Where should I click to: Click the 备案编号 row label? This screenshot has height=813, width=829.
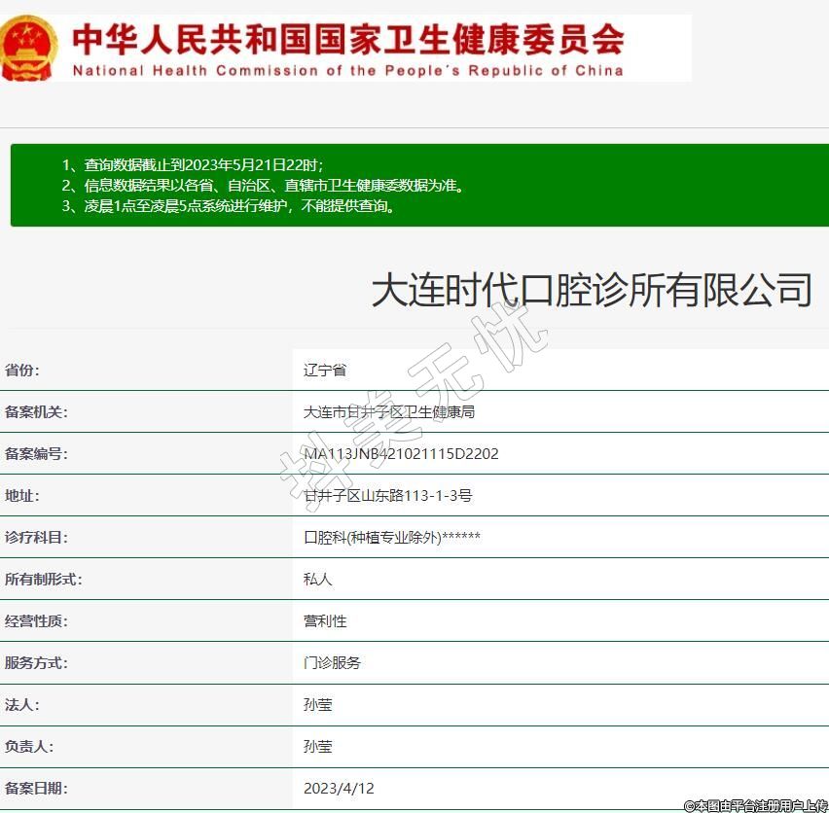(x=36, y=453)
